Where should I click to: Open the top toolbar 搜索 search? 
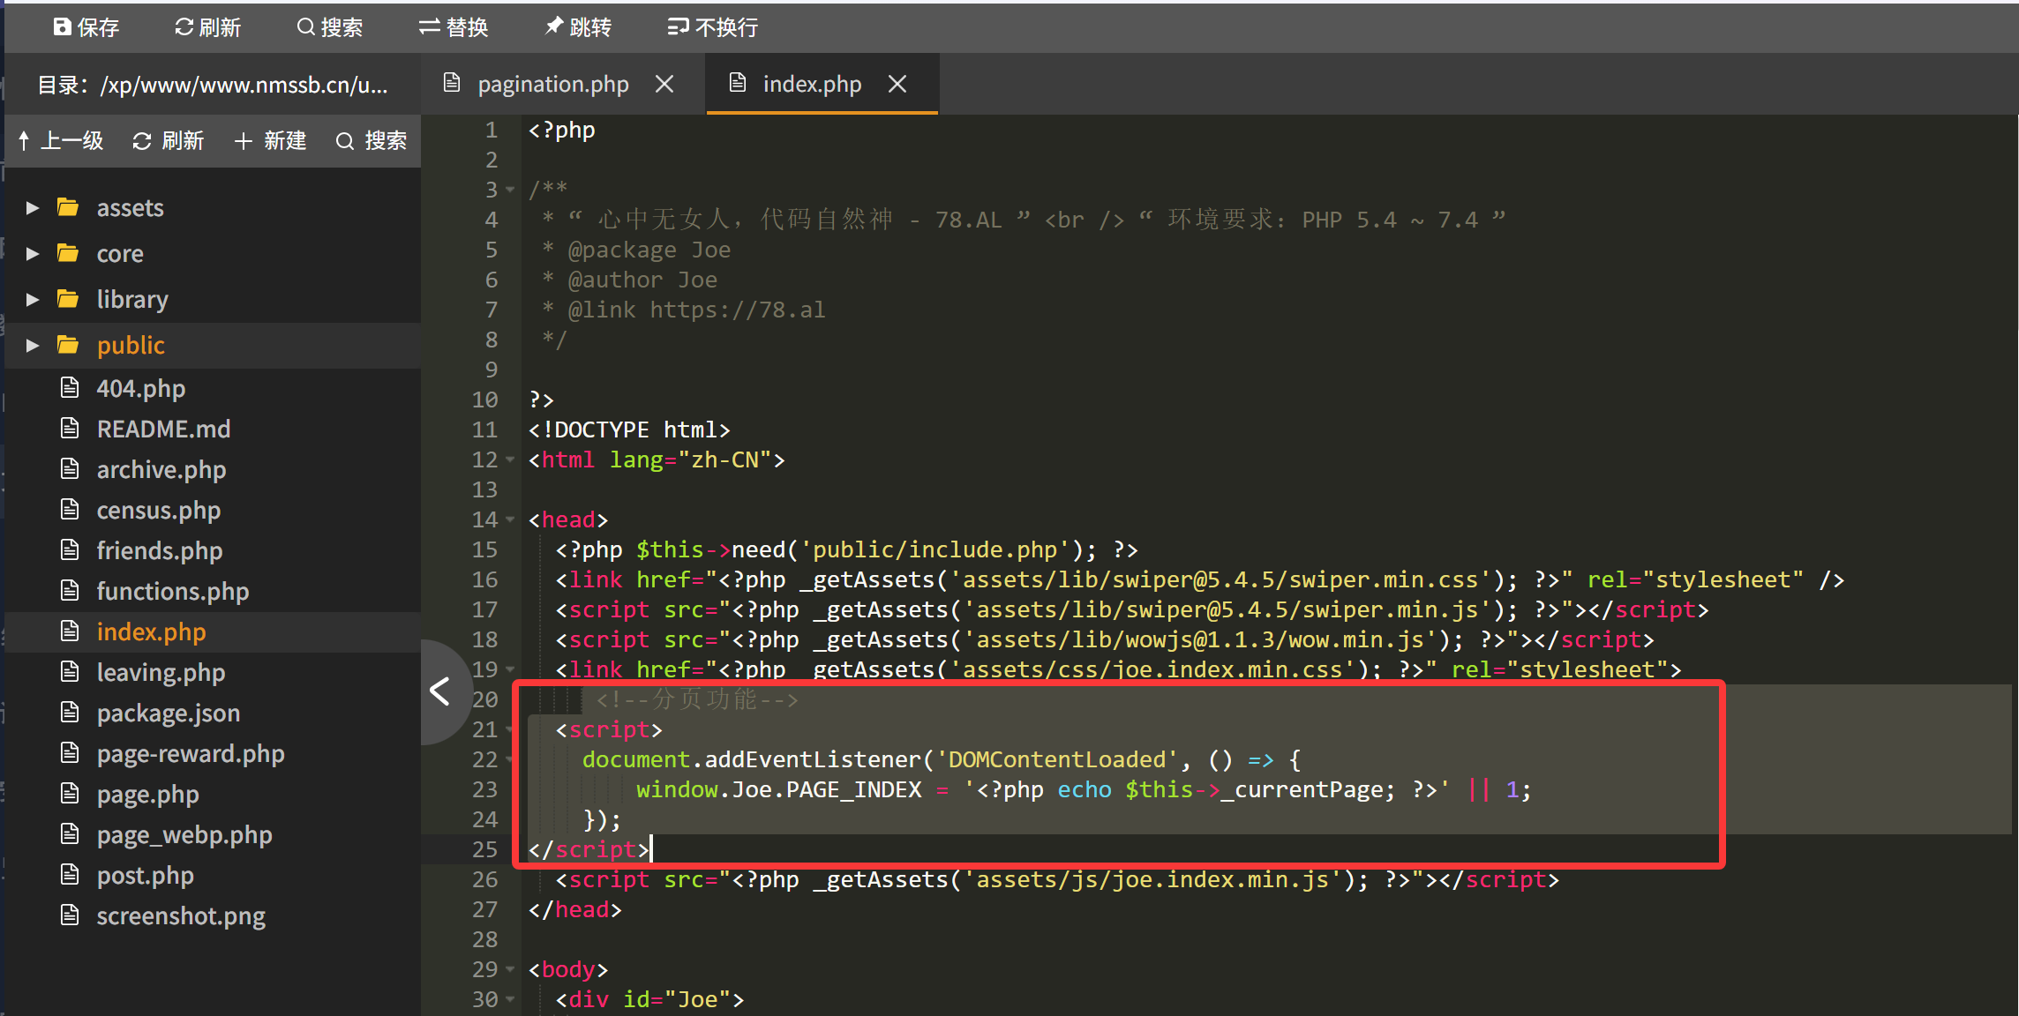click(x=330, y=27)
